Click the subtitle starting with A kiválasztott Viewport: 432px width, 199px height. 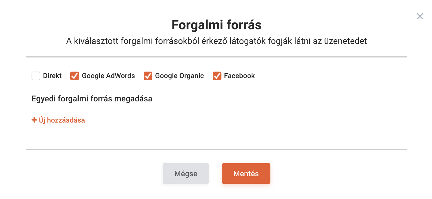pos(216,41)
